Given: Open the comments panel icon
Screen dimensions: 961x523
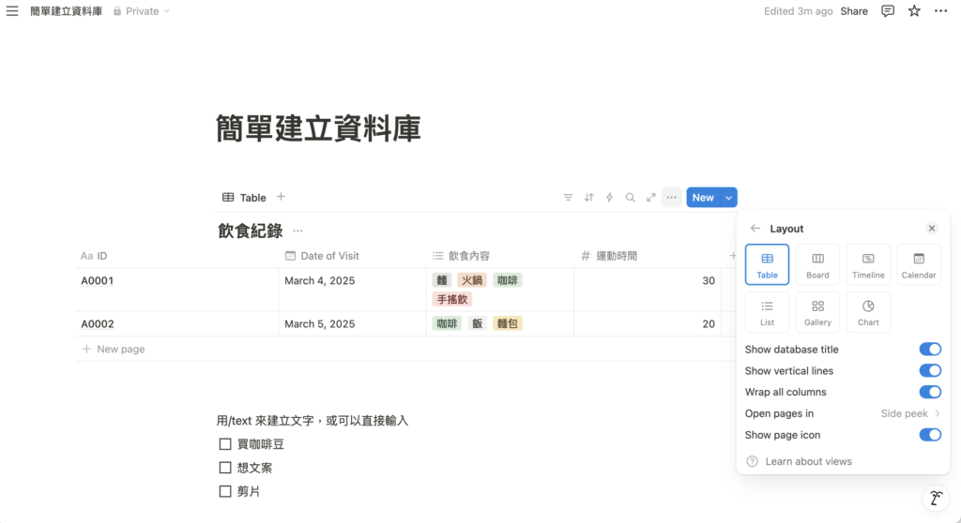Looking at the screenshot, I should (887, 11).
